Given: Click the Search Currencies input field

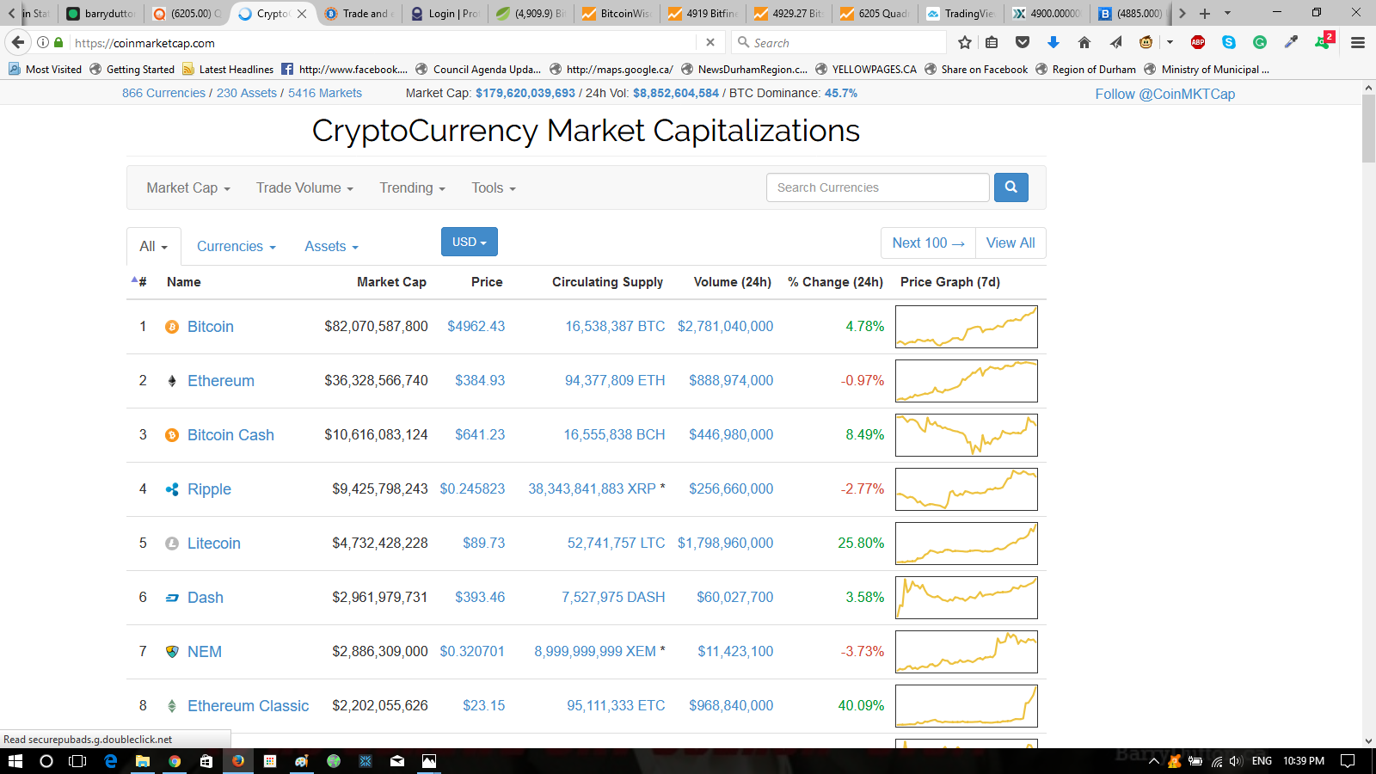Looking at the screenshot, I should [x=878, y=187].
